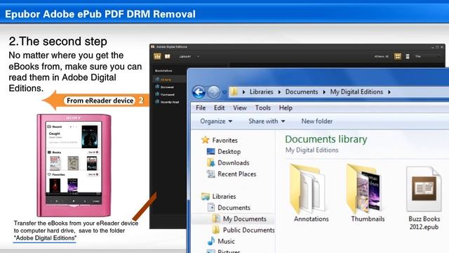Open the Organize dropdown
449x253 pixels.
tap(216, 122)
